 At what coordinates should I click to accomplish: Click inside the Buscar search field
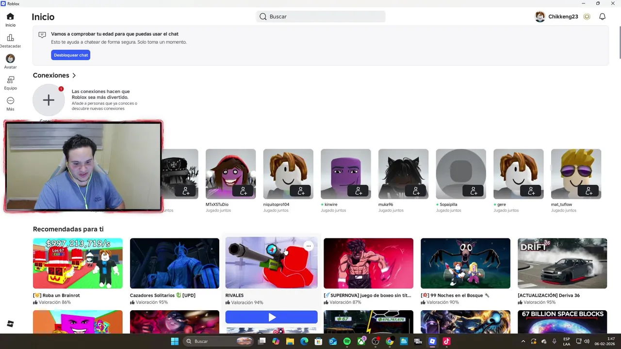[321, 16]
